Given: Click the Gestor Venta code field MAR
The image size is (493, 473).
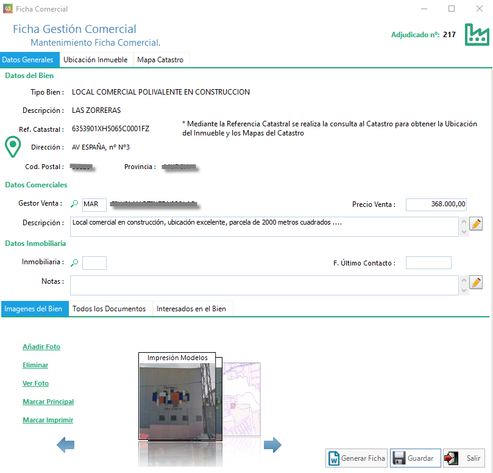Looking at the screenshot, I should 94,204.
